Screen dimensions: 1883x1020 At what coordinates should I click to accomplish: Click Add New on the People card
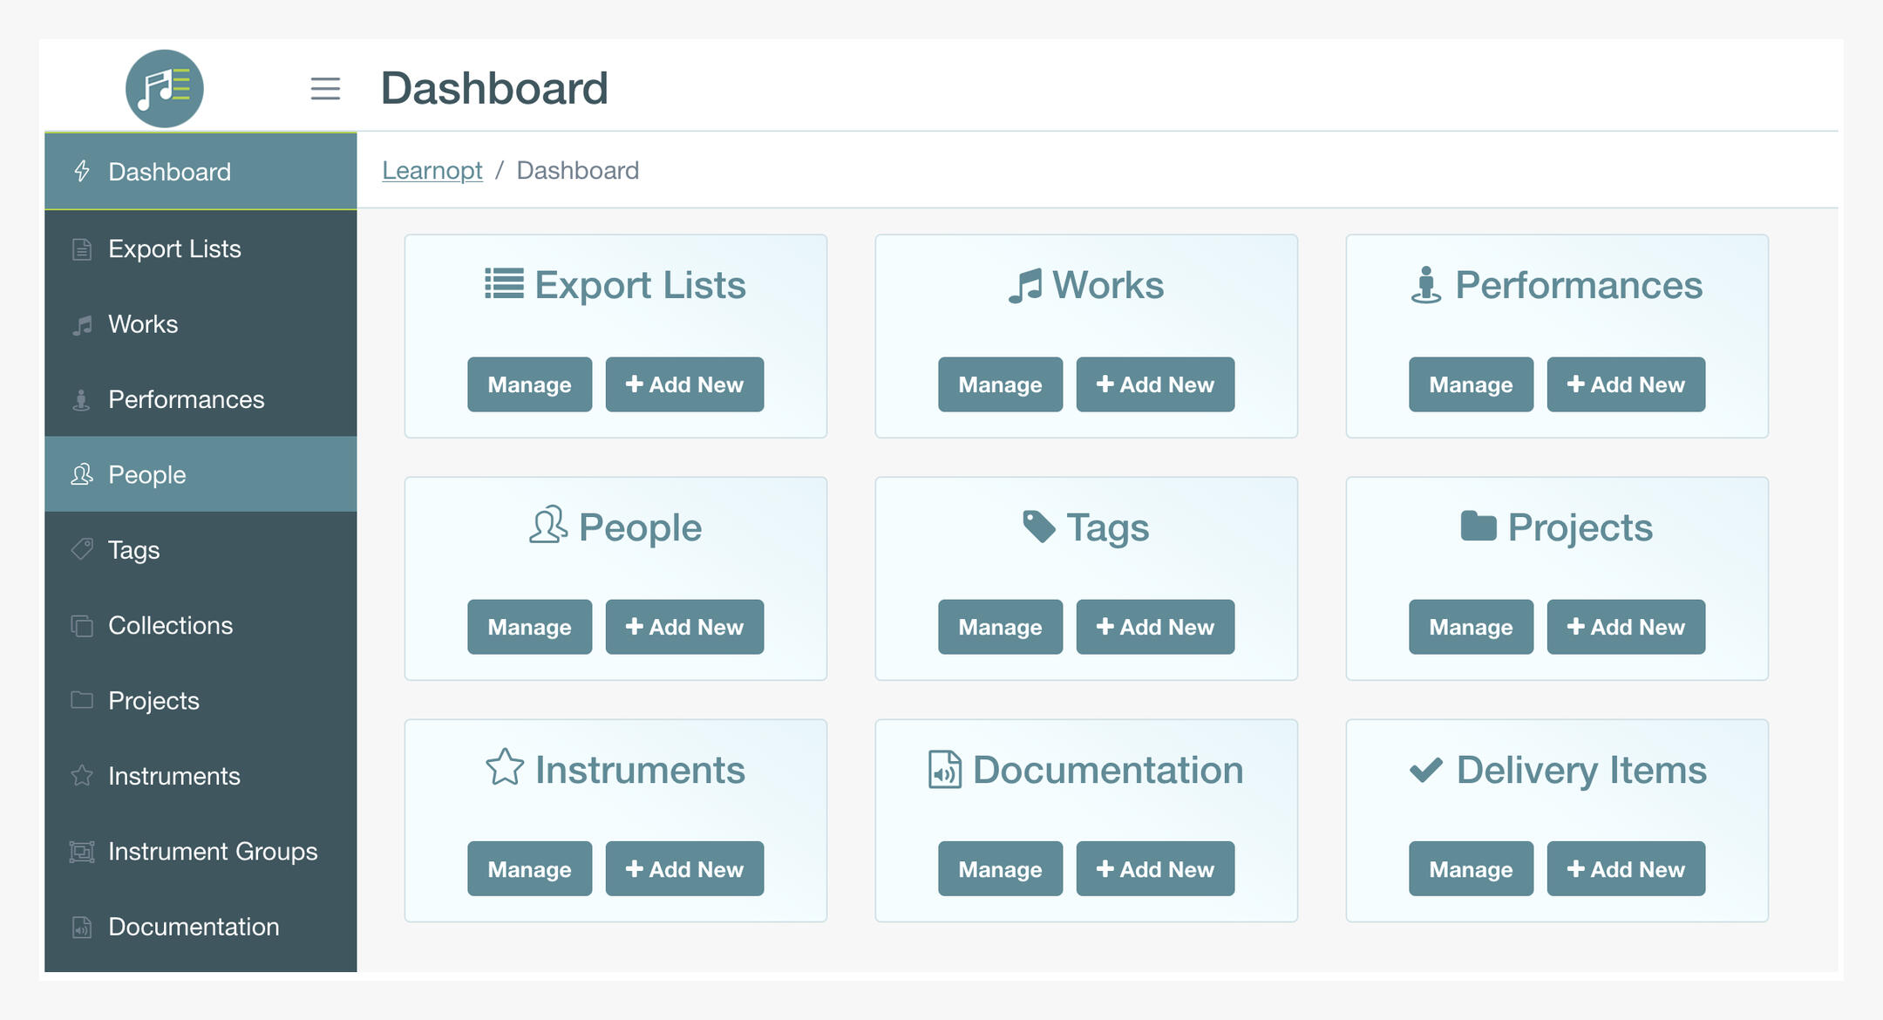click(x=685, y=626)
